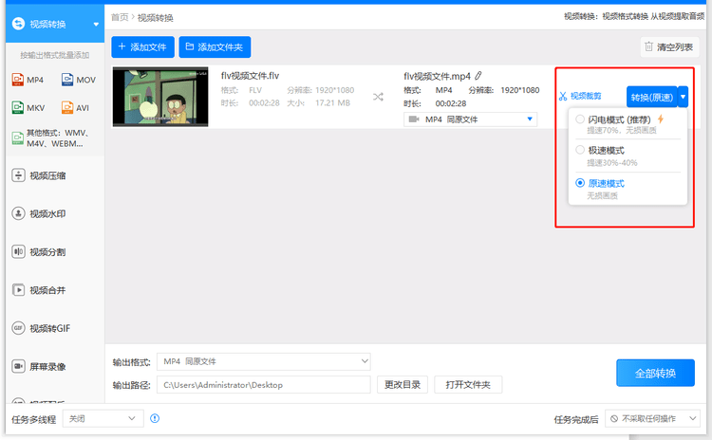Click the 打开文件夹 open folder button

[468, 385]
